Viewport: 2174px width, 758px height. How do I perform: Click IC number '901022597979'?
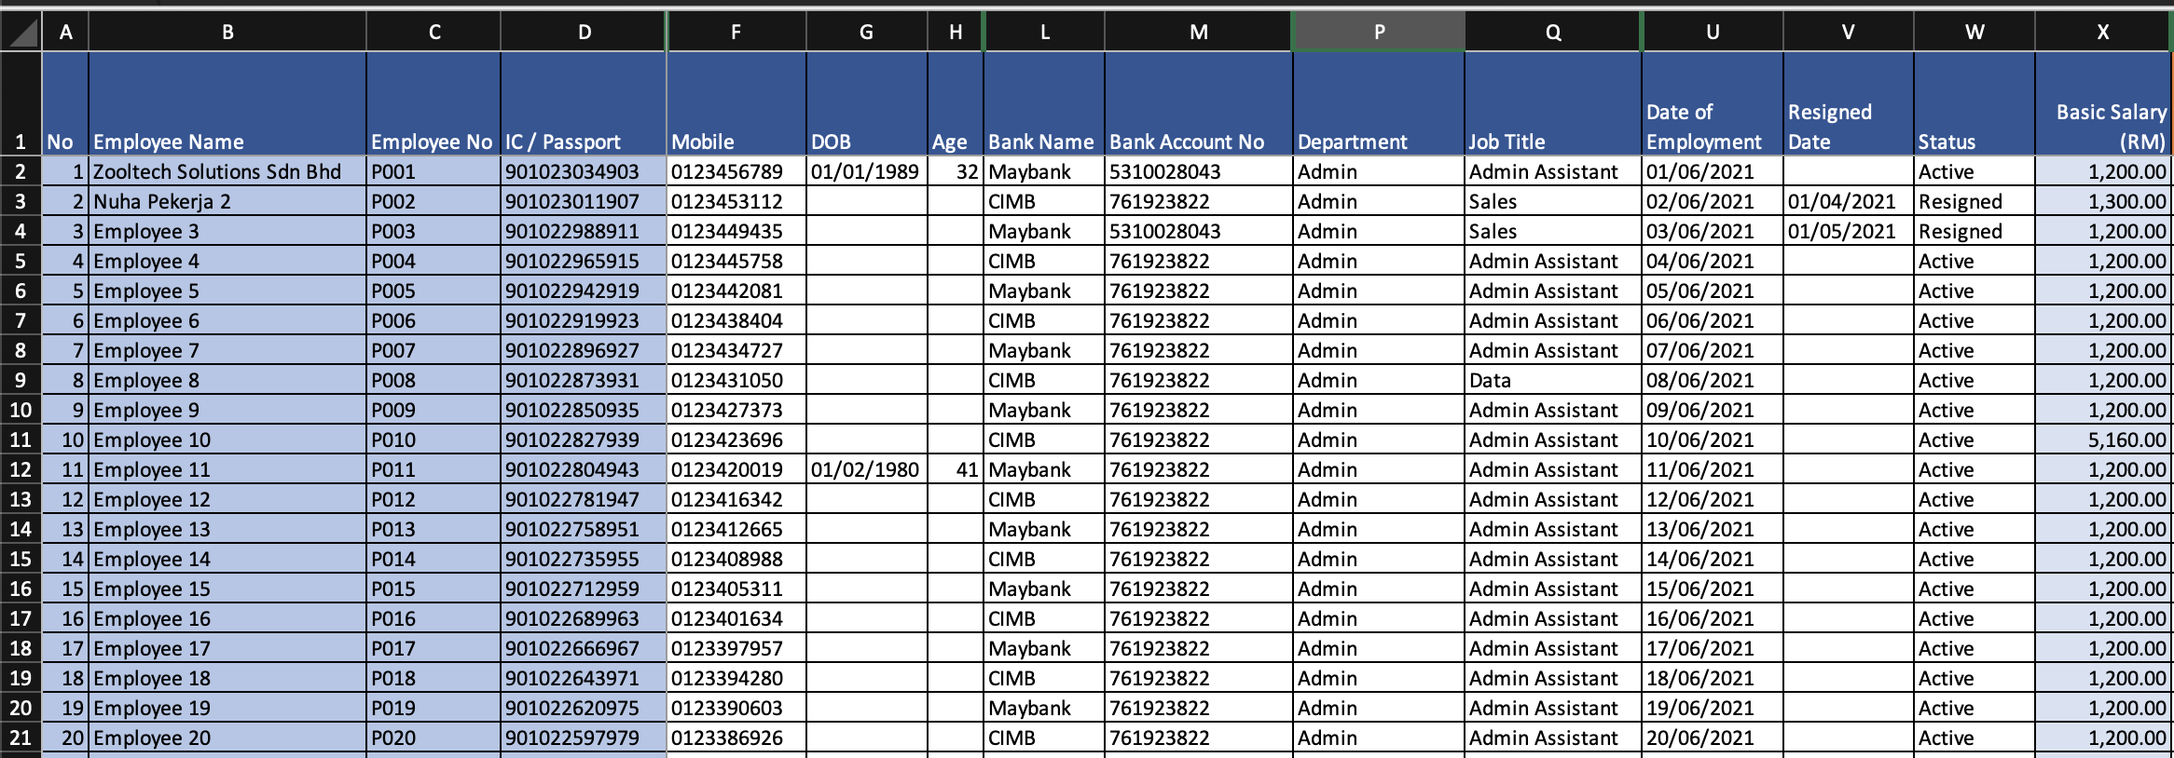[x=584, y=738]
